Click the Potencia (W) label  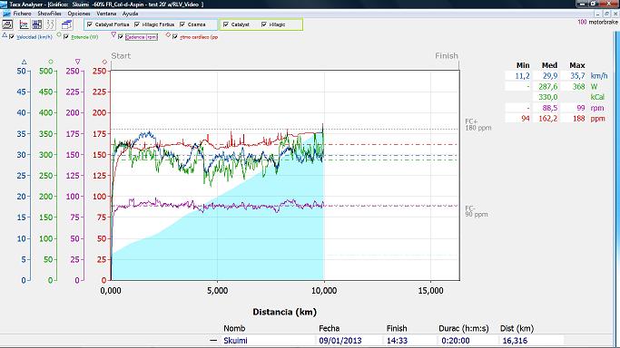click(x=84, y=37)
